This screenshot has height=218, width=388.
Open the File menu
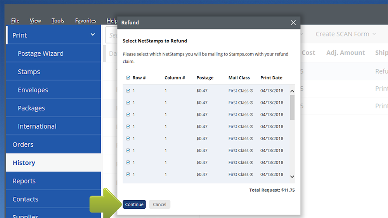pyautogui.click(x=15, y=21)
